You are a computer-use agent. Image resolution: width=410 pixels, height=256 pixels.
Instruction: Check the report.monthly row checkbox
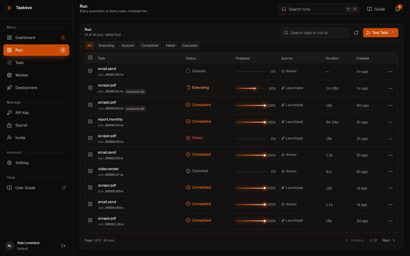pos(90,122)
